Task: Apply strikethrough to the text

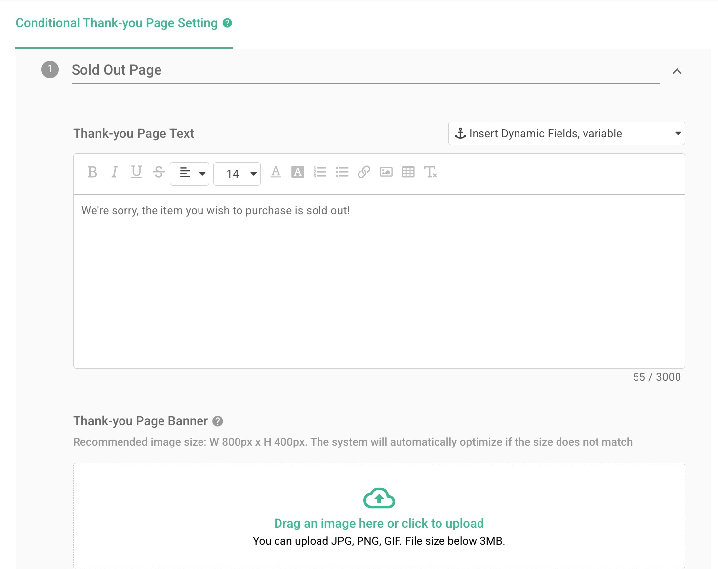Action: click(x=159, y=173)
